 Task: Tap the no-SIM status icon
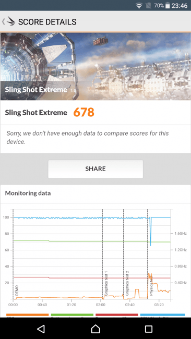(x=149, y=6)
